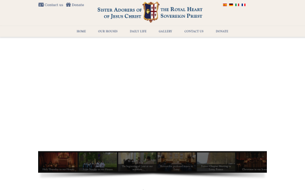Open The beginning of Lent thumbnail
Viewport: 305px width, 190px height.
[137, 162]
